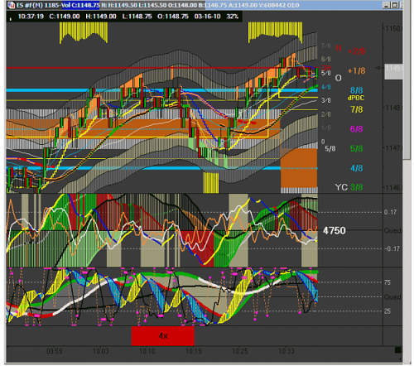Screen dimensions: 414x366
Task: Select the orange +1/8 level label
Action: [x=357, y=71]
